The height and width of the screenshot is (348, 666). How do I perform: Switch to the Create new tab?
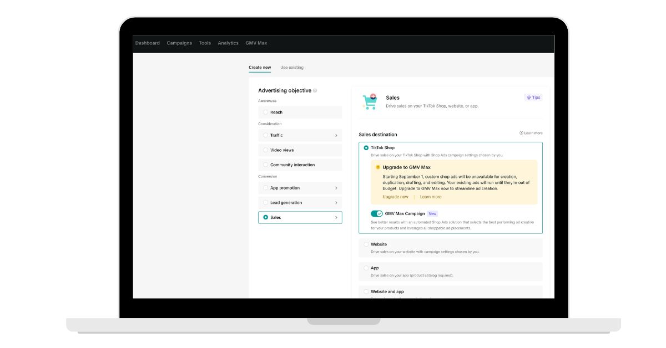tap(260, 68)
